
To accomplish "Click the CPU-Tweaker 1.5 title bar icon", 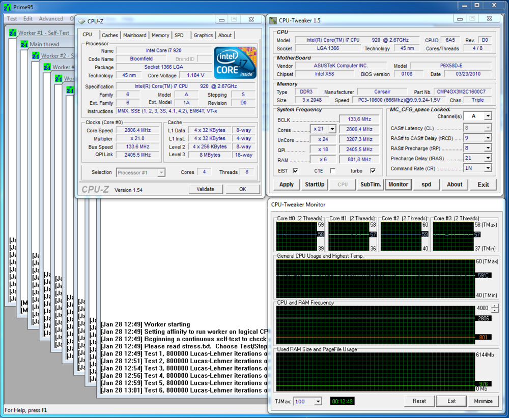I will click(x=273, y=20).
